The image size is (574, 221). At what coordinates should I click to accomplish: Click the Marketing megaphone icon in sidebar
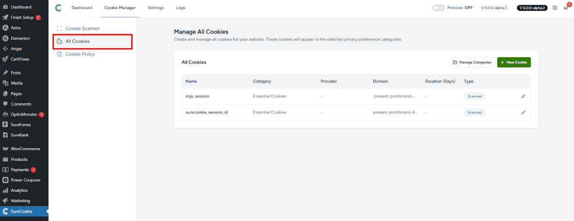pyautogui.click(x=5, y=201)
